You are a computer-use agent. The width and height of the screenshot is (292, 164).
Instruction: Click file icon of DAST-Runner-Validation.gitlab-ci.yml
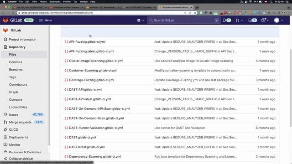coord(66,128)
